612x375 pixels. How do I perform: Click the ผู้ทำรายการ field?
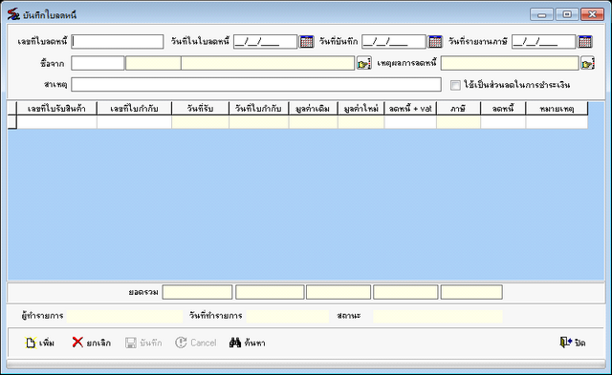pos(124,316)
